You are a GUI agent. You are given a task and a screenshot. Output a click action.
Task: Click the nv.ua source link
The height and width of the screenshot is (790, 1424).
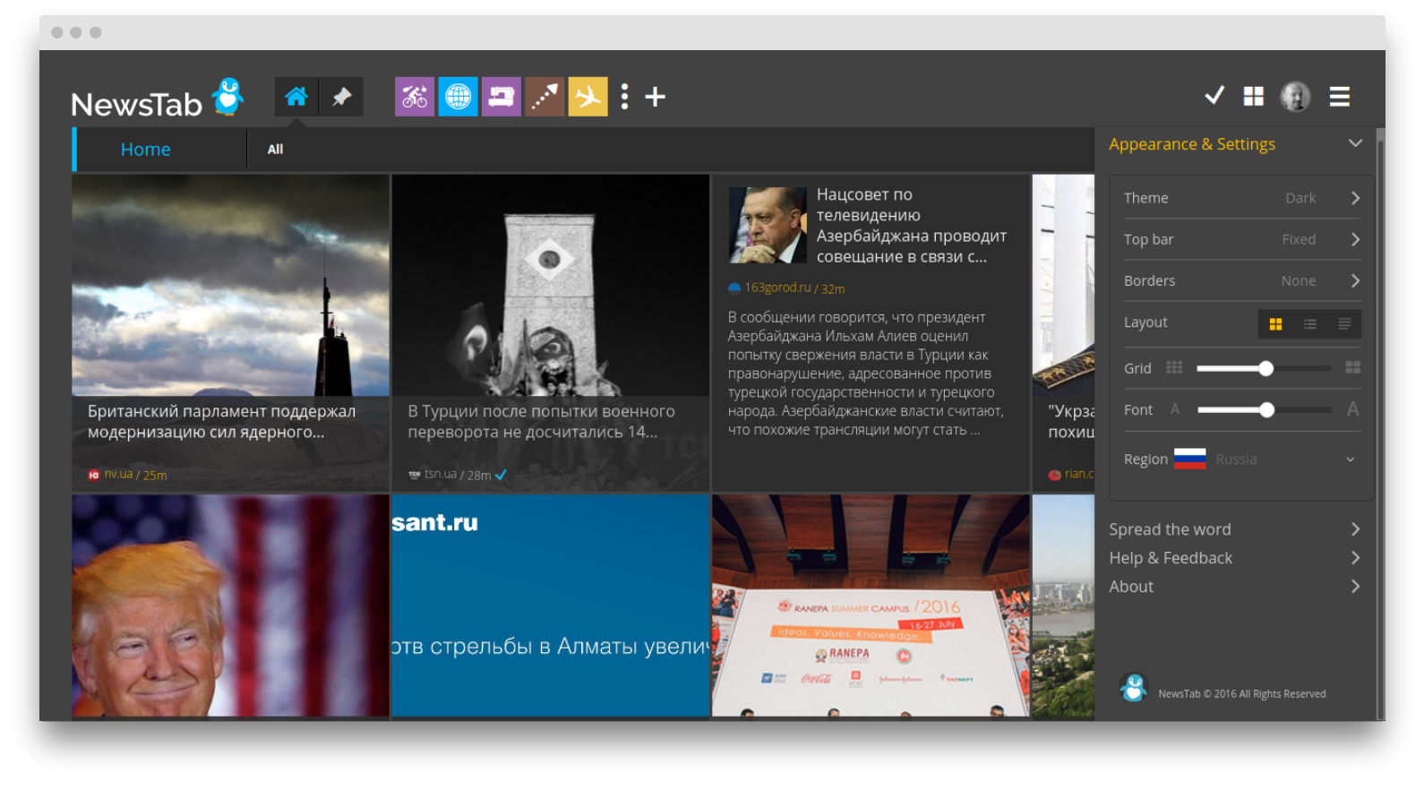[118, 474]
